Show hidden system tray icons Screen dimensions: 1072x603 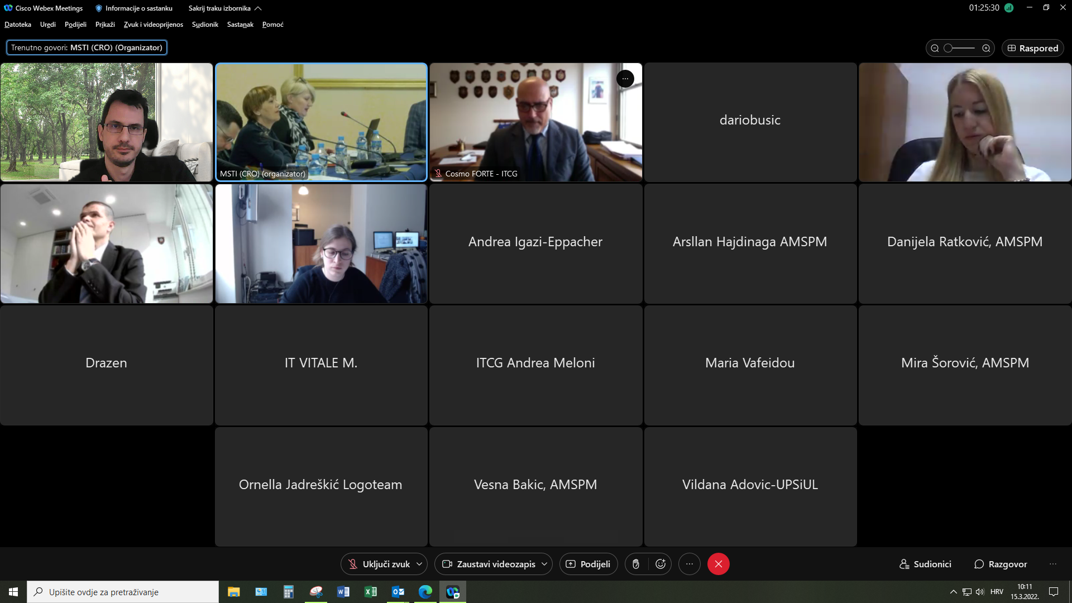[x=953, y=592]
